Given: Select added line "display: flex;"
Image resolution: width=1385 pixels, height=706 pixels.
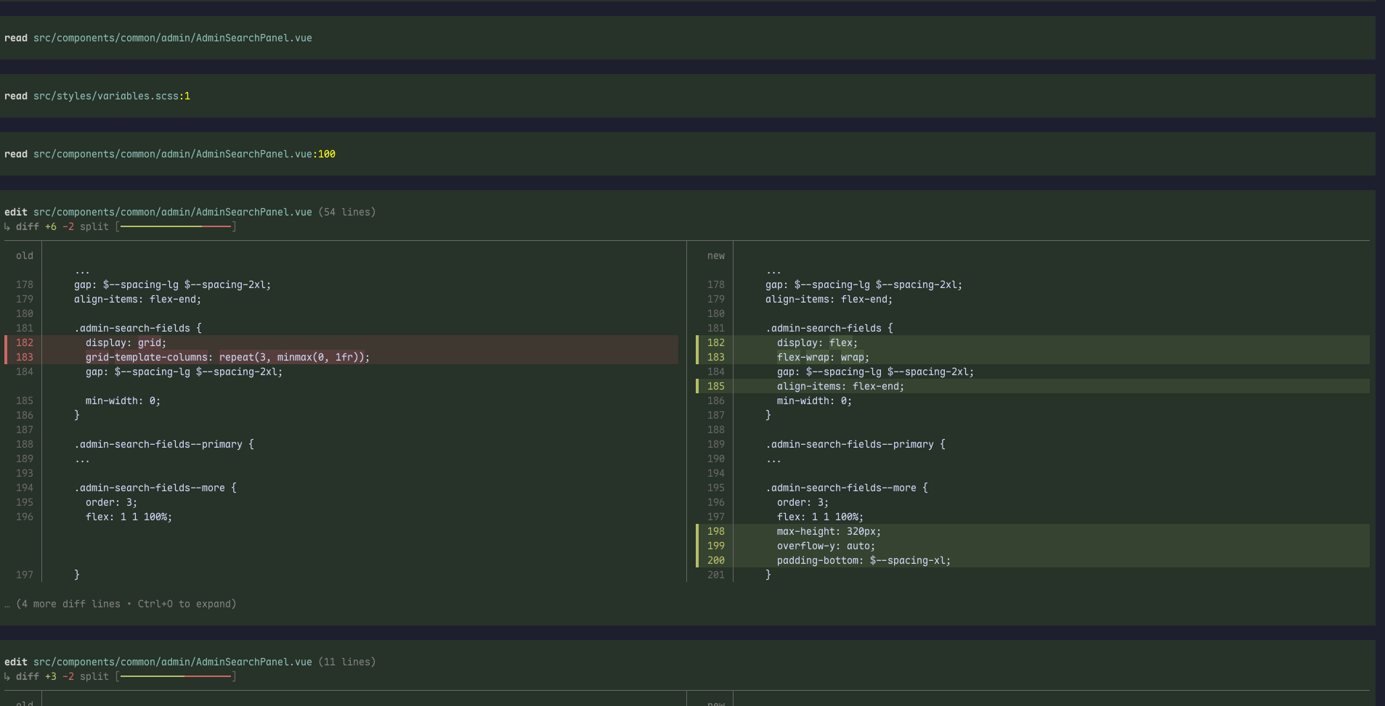Looking at the screenshot, I should tap(818, 342).
